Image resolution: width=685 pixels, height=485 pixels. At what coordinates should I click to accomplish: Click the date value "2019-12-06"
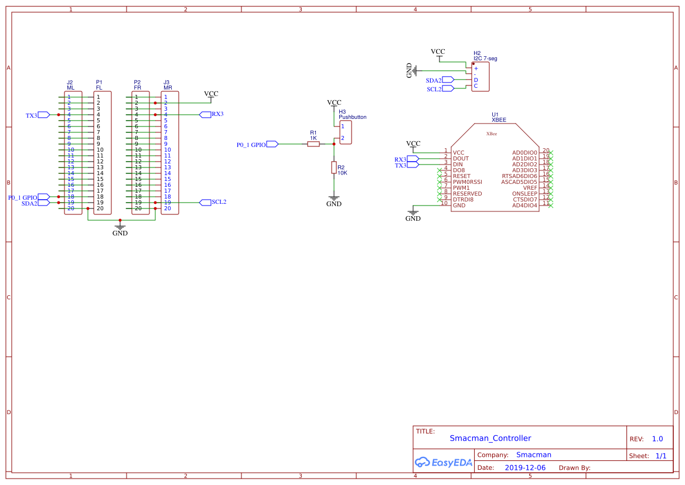525,467
